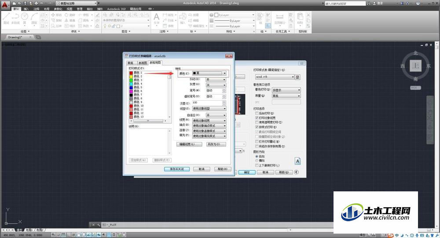Select the Line drawing tool
The image size is (440, 238).
point(6,18)
